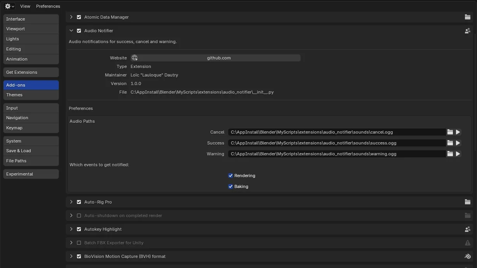Enable the Auto-shutdown on completed render add-on
The image size is (477, 268).
click(x=79, y=215)
